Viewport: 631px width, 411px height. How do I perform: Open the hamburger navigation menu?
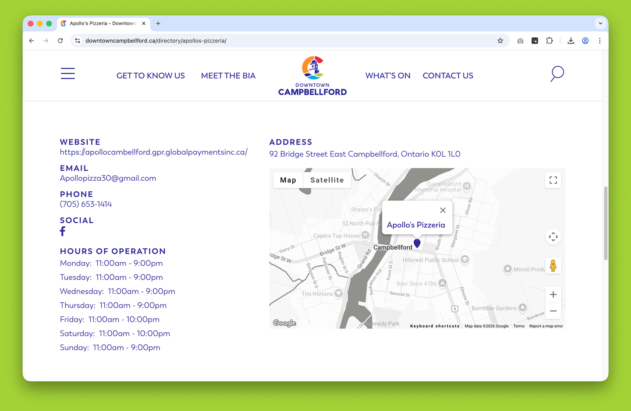68,74
